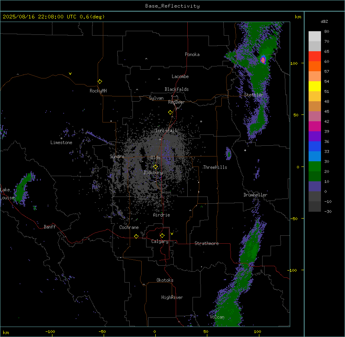Click the yellow diamond marker above RockyMH
The image size is (345, 337).
100,82
